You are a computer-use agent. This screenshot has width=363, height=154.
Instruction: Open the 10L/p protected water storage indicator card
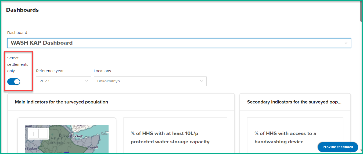[x=175, y=136]
